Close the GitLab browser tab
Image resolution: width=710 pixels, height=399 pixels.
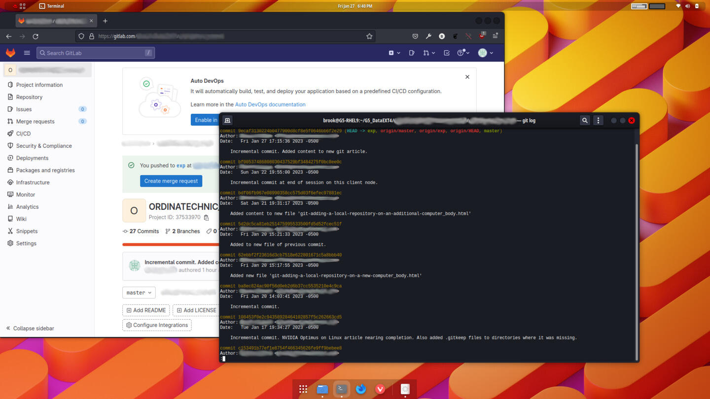[91, 21]
